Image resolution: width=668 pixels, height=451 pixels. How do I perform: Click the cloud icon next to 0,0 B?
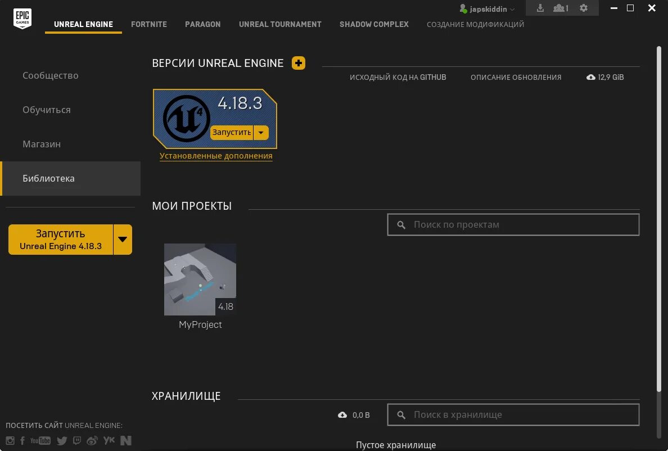342,415
